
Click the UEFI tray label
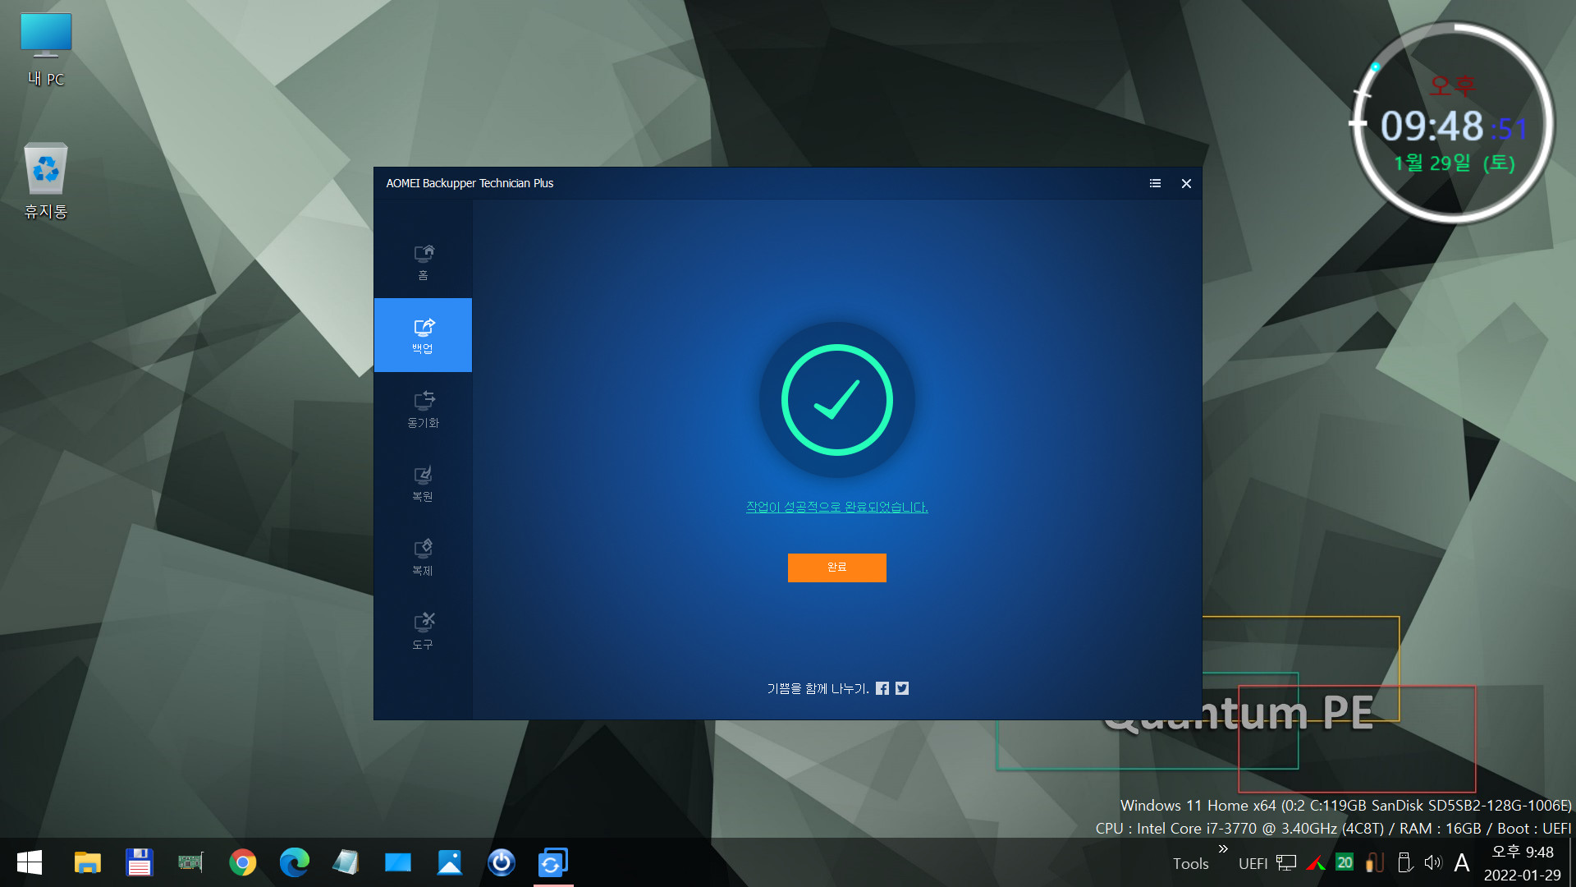(x=1253, y=863)
